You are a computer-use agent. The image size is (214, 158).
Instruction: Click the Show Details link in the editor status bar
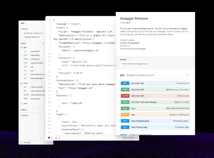[129, 138]
